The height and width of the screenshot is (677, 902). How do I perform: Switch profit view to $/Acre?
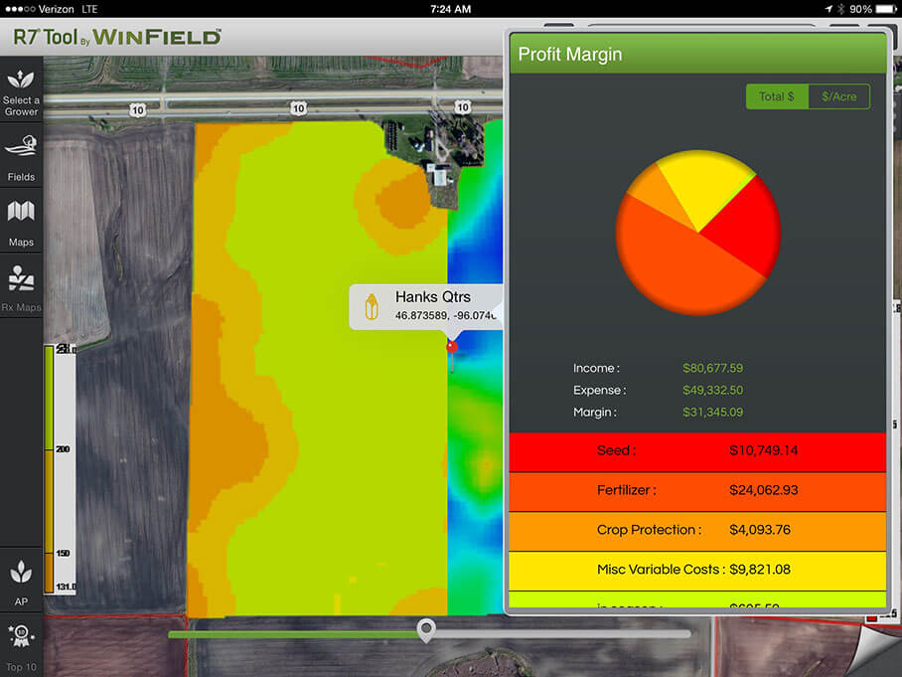[x=838, y=96]
